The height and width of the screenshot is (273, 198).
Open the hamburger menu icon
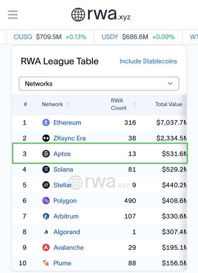13,15
